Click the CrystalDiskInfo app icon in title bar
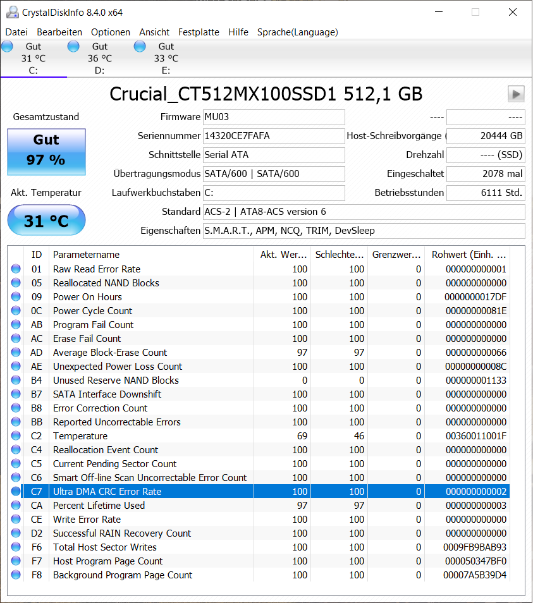 (x=13, y=12)
